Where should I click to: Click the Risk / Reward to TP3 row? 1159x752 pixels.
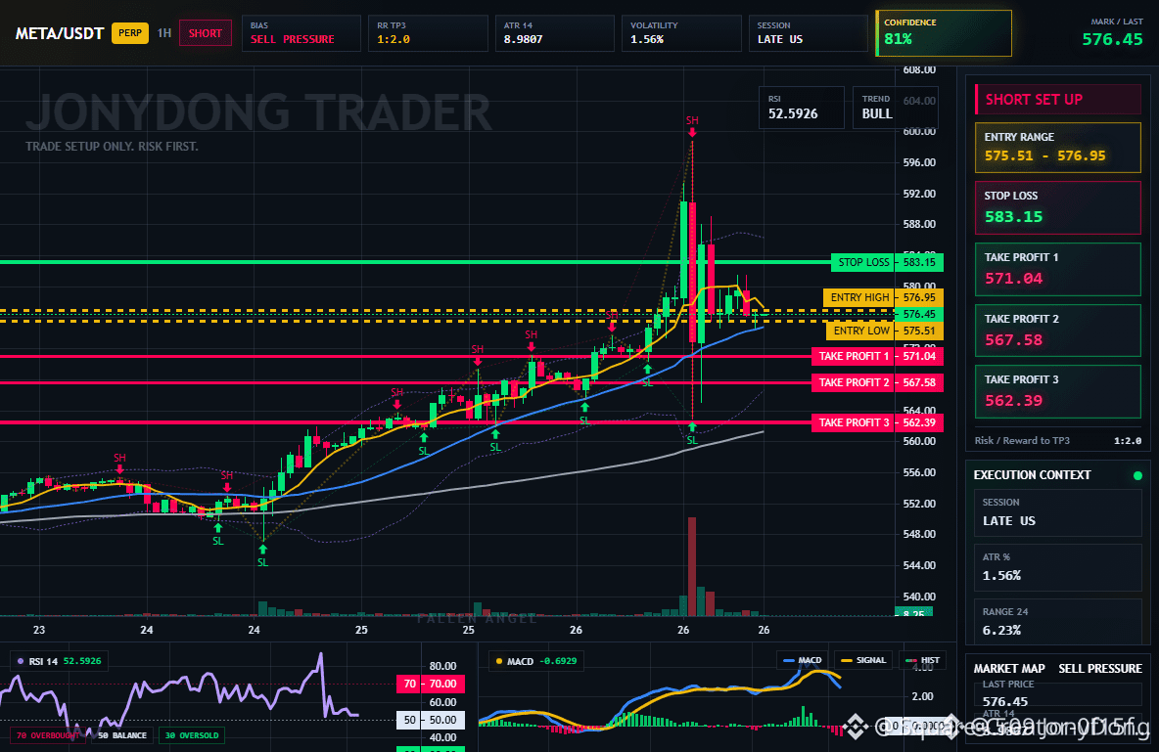[1058, 440]
